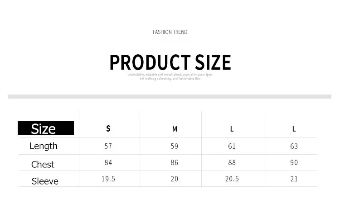Screen dimensions: 340x204
Task: Click the PRODUCT SIZE heading
Action: 170,62
